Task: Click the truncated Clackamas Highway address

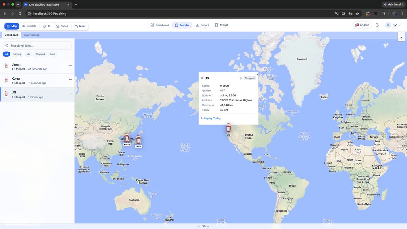Action: (x=237, y=100)
